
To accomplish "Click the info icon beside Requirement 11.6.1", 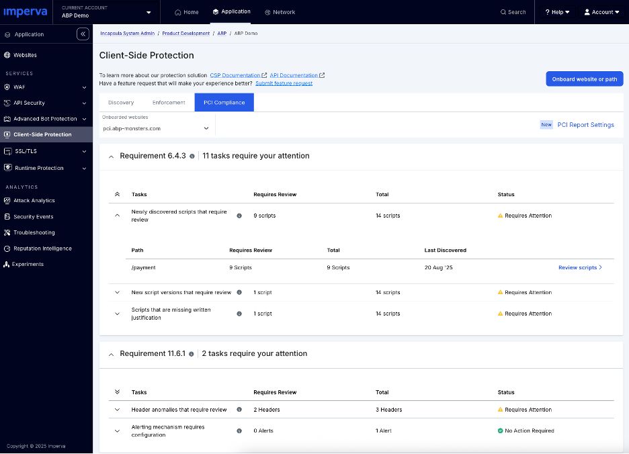I will tap(192, 354).
